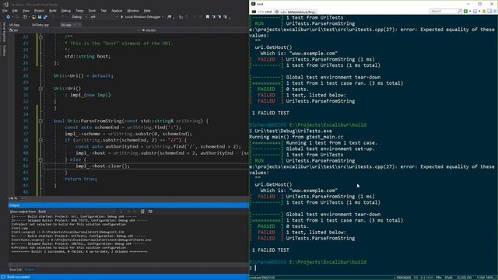Viewport: 498px width, 280px height.
Task: Expand the new console dropdown arrow
Action: (470, 11)
